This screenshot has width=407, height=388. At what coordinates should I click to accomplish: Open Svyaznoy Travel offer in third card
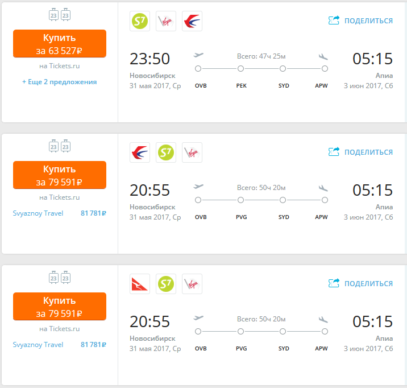[38, 345]
